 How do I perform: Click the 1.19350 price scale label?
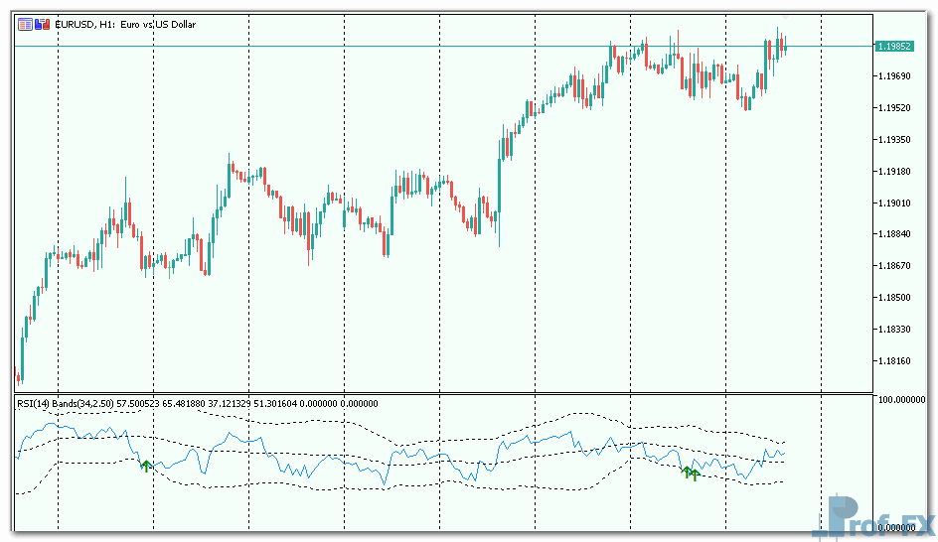pos(894,140)
